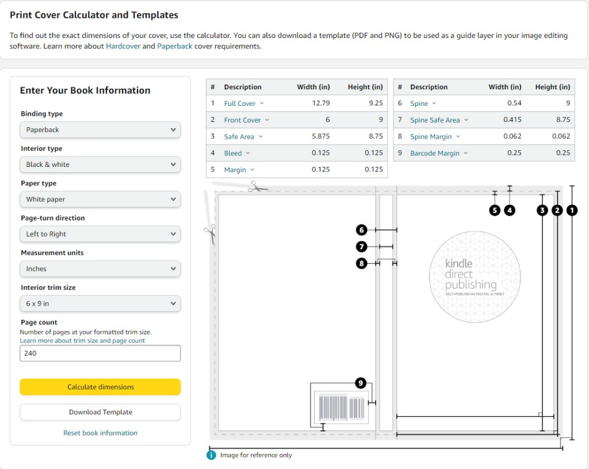Open the Binding type dropdown
Screen dimensions: 589x469
tap(100, 130)
